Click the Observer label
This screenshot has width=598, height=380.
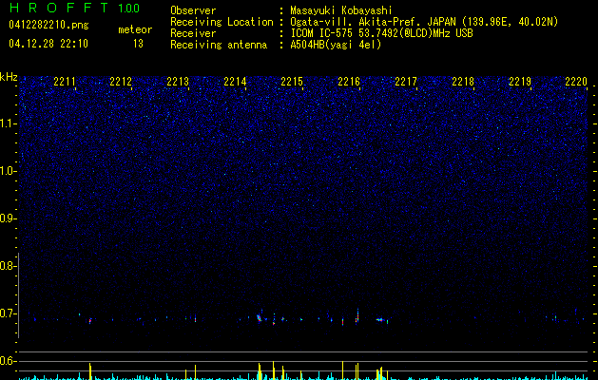[x=193, y=10]
